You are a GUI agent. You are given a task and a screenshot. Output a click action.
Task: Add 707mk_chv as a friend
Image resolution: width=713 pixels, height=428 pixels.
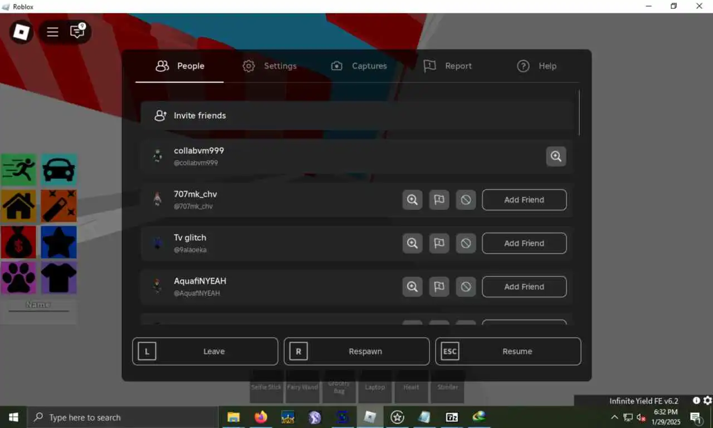[524, 200]
